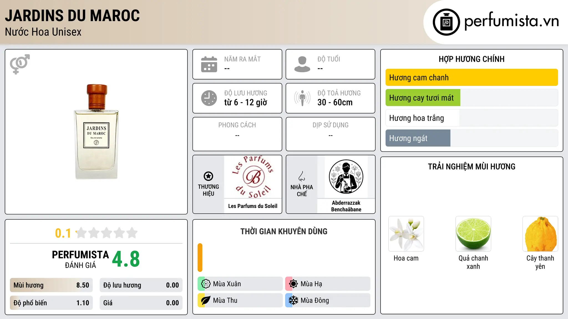
Task: Click the star badge icon above Thương hiệu
Action: point(208,176)
